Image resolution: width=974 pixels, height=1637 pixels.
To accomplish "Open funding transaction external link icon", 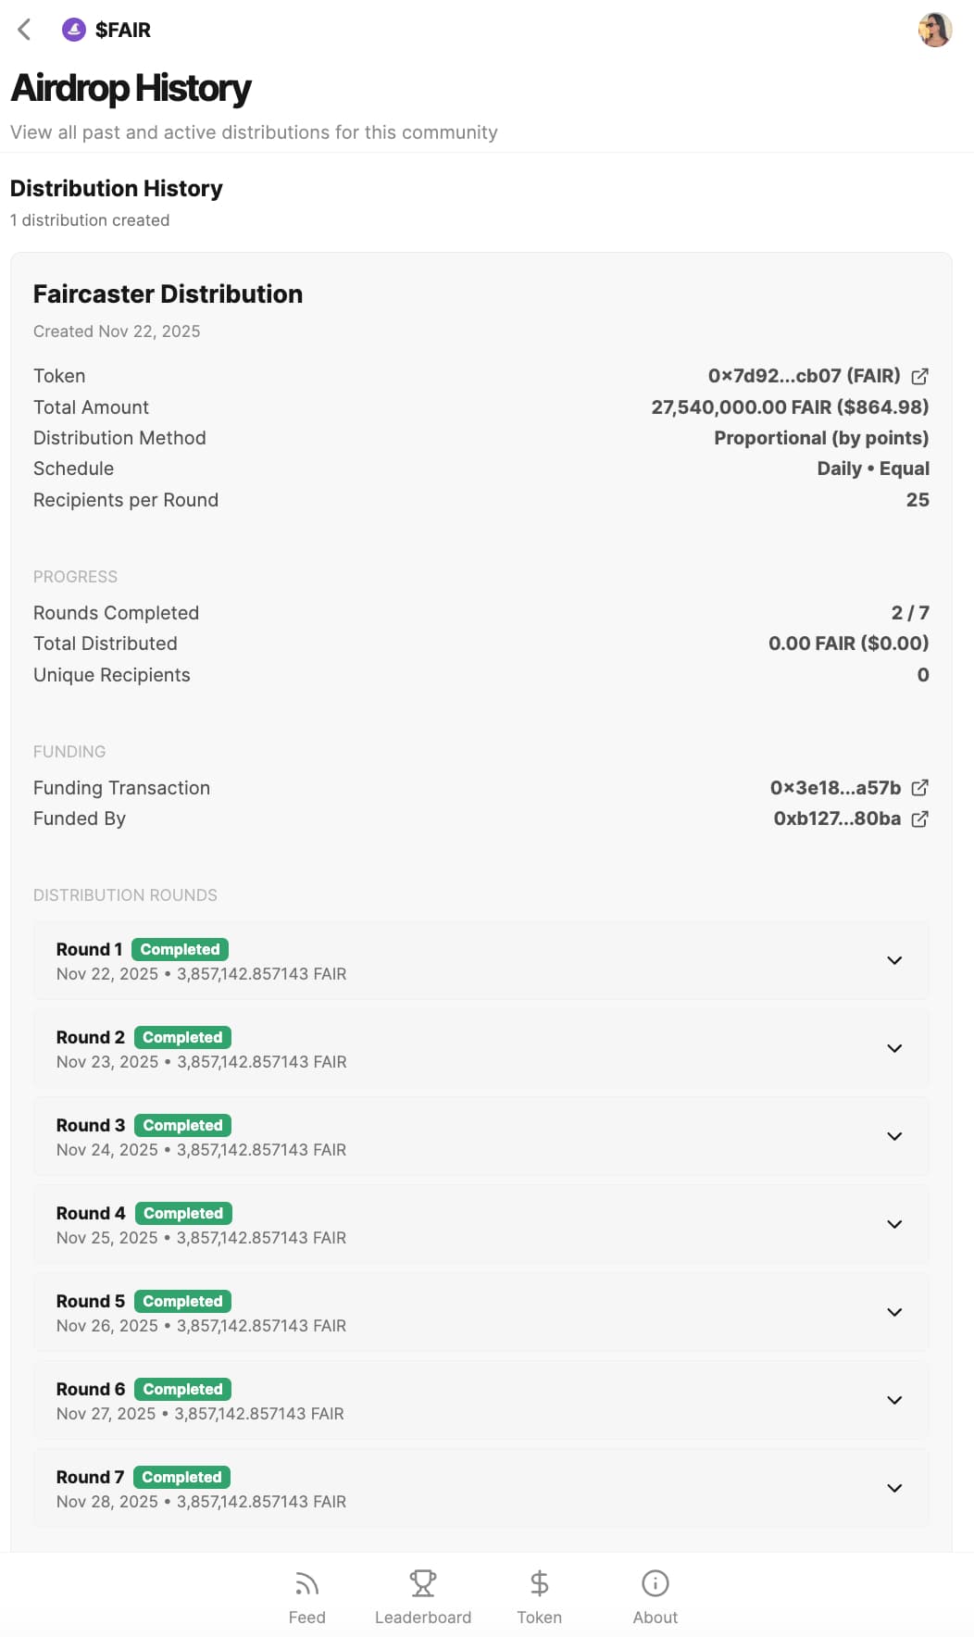I will point(919,788).
